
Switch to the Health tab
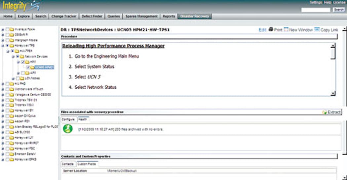coord(83,119)
